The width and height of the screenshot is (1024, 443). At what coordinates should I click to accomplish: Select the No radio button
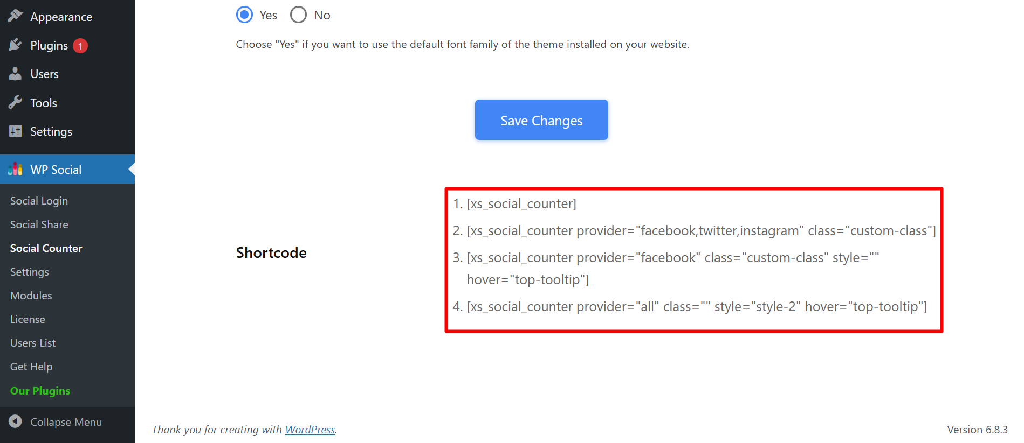click(298, 15)
